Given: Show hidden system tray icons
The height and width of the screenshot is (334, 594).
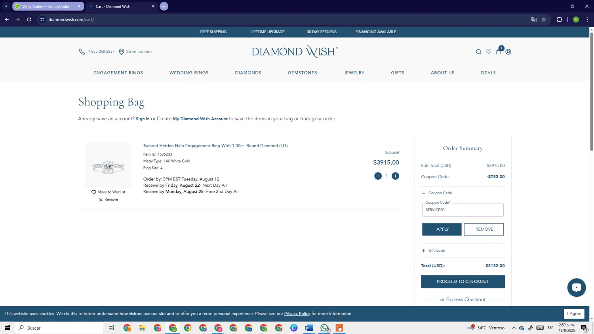Looking at the screenshot, I should coord(514,328).
